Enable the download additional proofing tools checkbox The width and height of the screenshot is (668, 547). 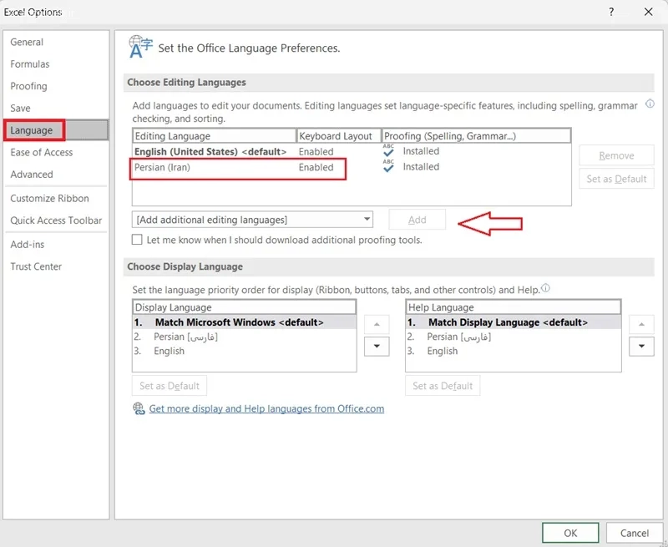(137, 240)
